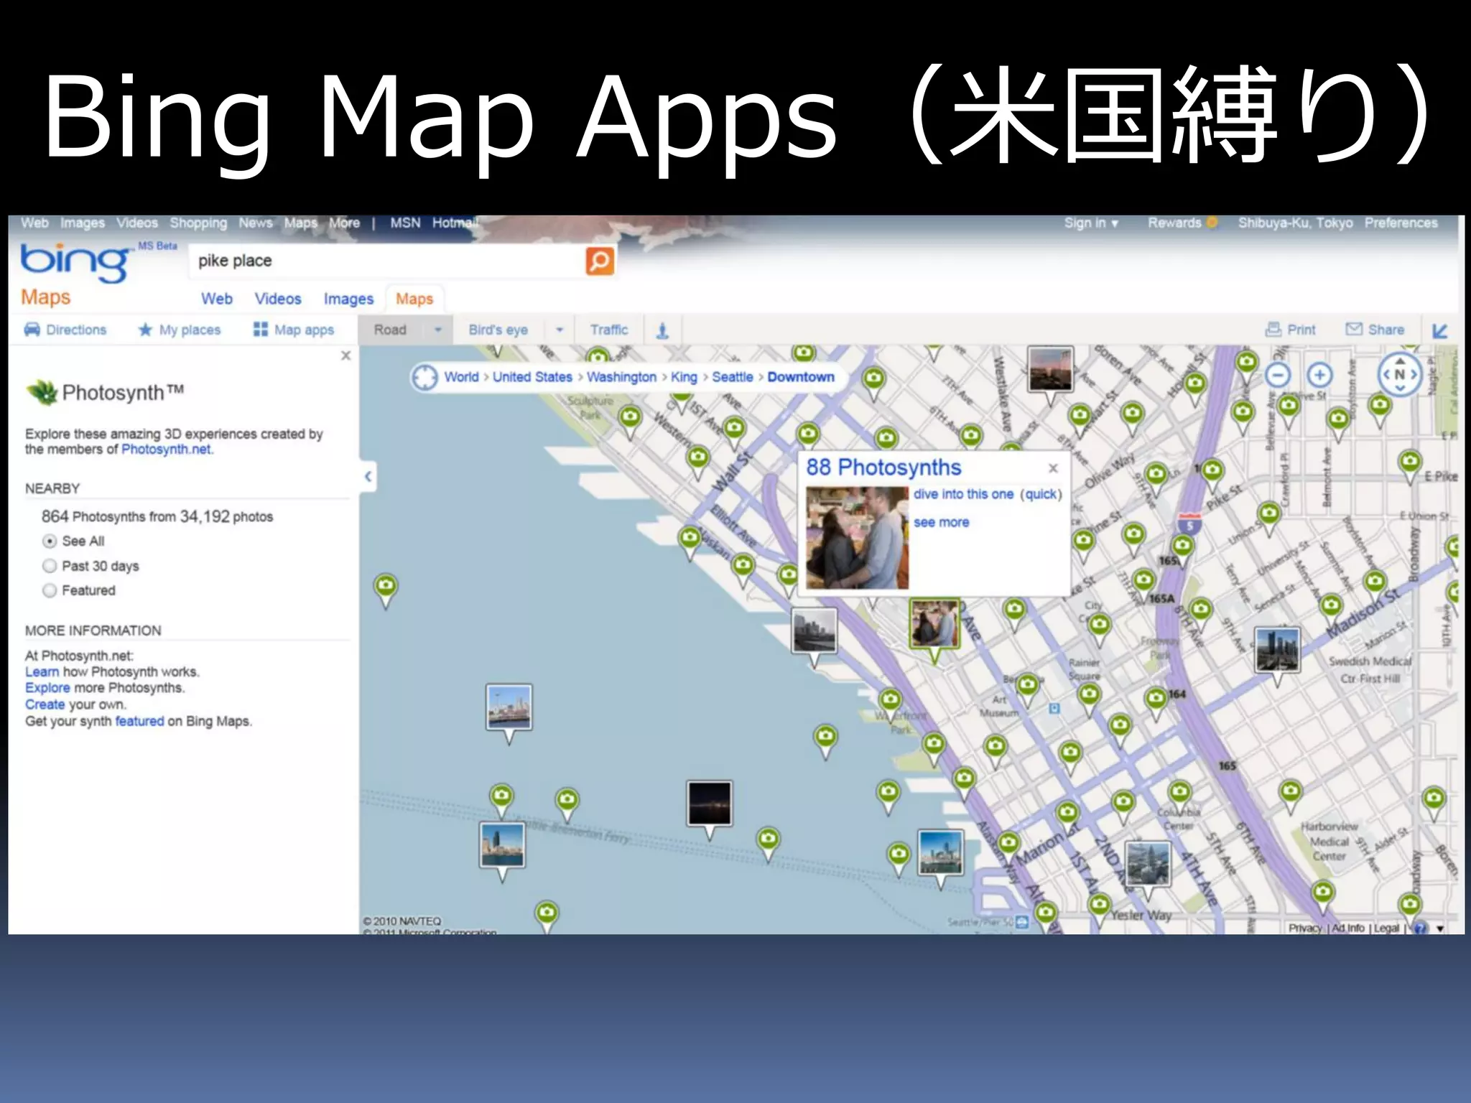Print the map
1471x1103 pixels.
coord(1291,330)
